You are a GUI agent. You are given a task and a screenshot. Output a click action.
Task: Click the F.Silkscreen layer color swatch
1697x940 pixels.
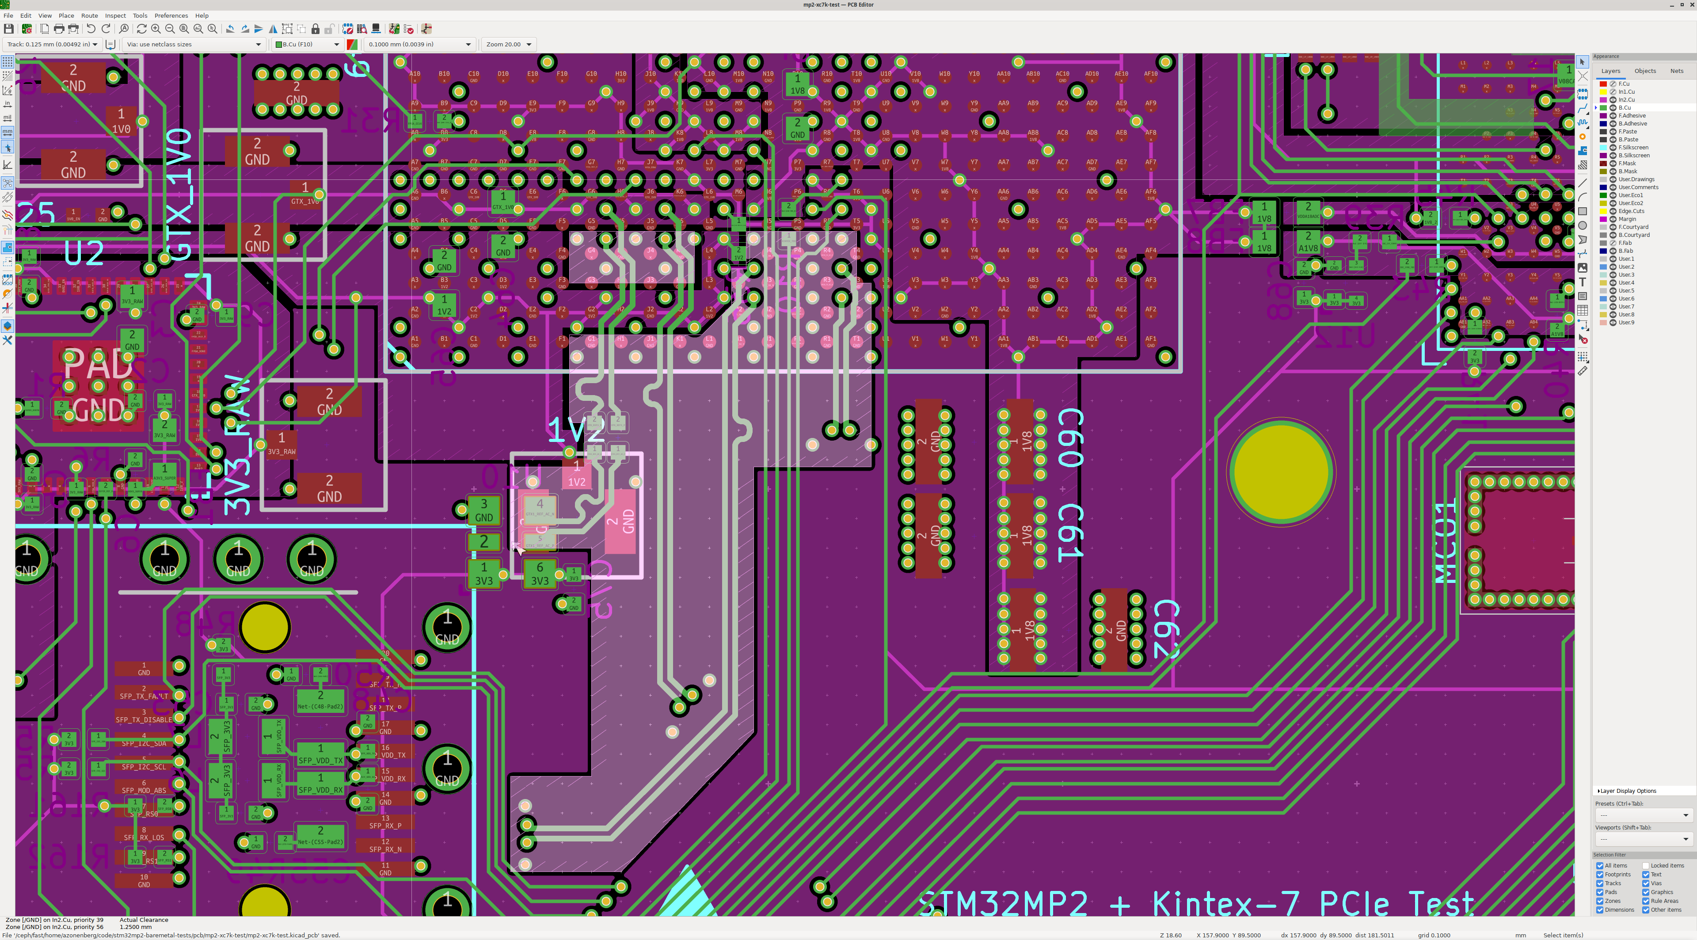pyautogui.click(x=1603, y=148)
